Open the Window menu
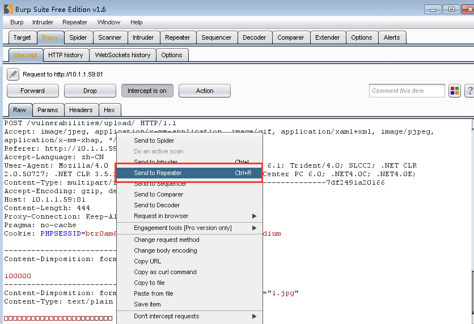 [109, 22]
